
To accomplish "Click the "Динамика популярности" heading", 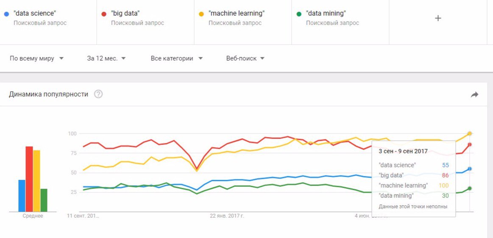I will [x=48, y=94].
